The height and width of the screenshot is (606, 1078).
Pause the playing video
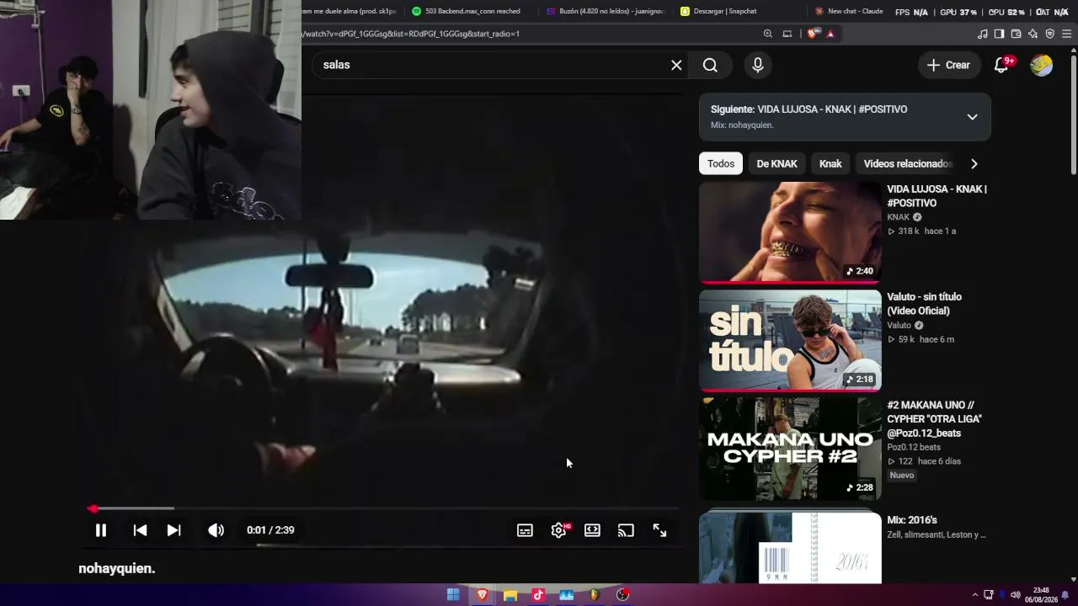tap(100, 530)
